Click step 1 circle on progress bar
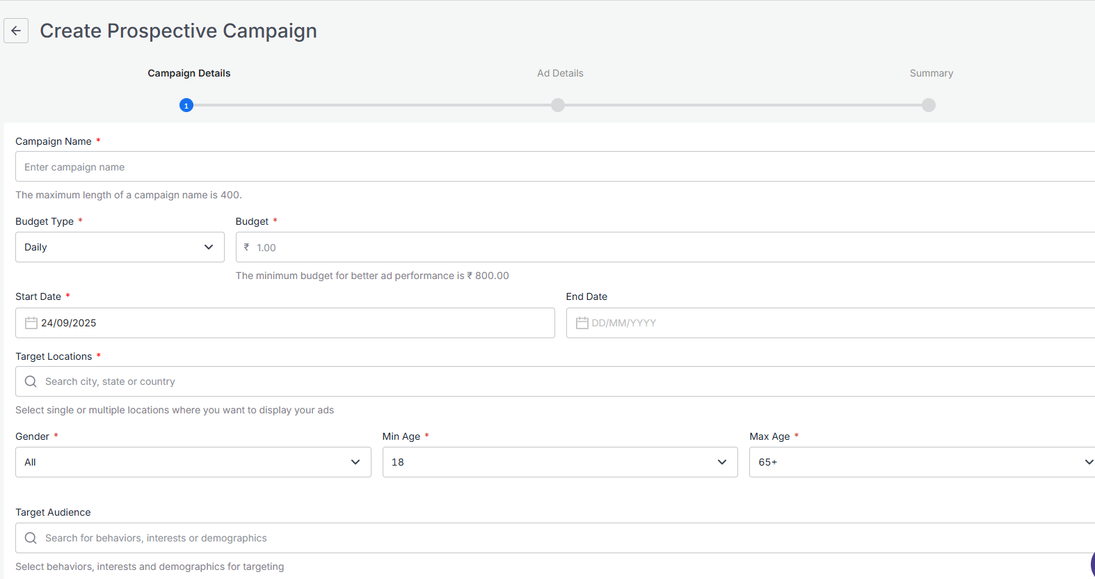 coord(186,105)
